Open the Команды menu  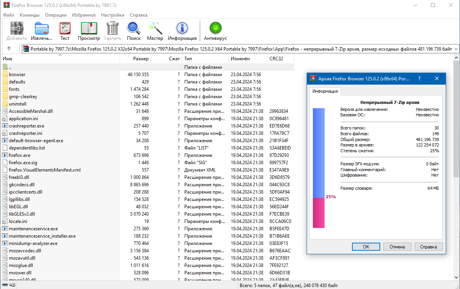tap(30, 15)
